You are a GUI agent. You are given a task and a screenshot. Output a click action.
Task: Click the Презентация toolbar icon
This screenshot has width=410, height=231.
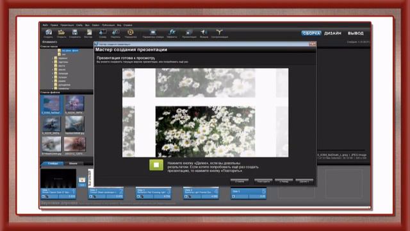pyautogui.click(x=189, y=33)
